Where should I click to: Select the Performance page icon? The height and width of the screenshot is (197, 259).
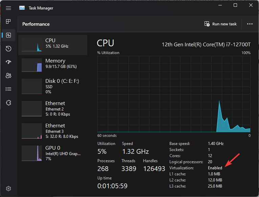pyautogui.click(x=8, y=35)
